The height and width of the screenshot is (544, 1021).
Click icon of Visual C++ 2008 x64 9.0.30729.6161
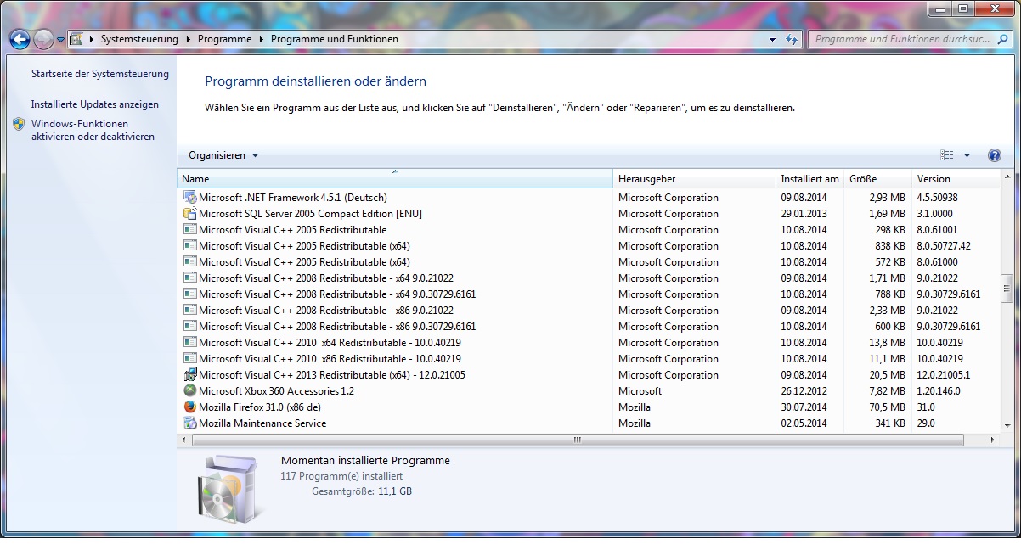(190, 294)
